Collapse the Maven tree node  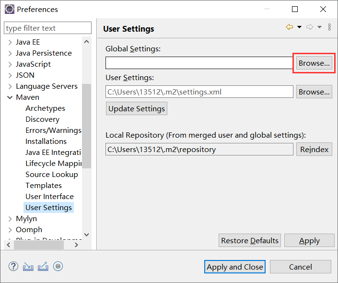[10, 97]
